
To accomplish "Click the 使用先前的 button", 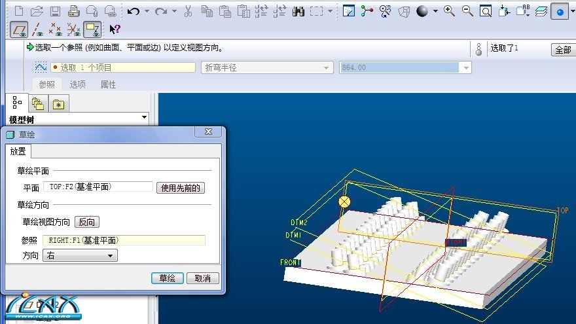I will click(x=181, y=188).
